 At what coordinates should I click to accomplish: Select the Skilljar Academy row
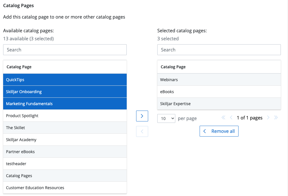65,140
